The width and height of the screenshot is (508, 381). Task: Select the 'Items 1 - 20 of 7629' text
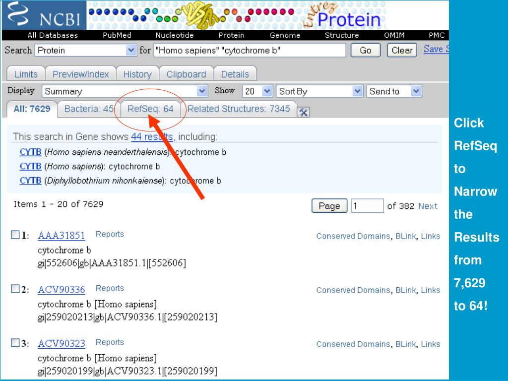(x=59, y=204)
